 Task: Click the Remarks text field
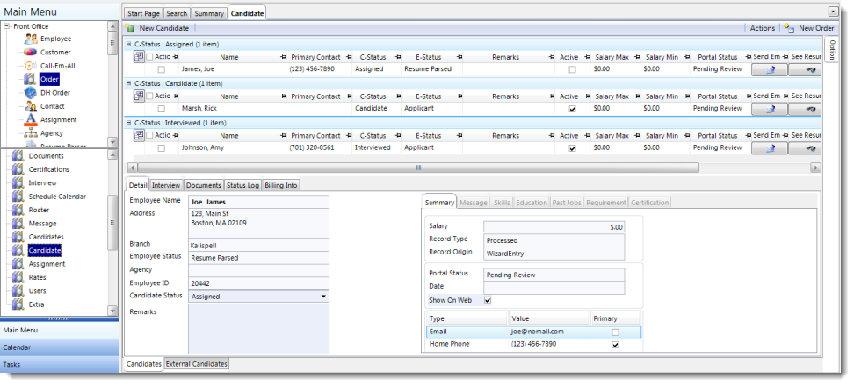[x=258, y=328]
